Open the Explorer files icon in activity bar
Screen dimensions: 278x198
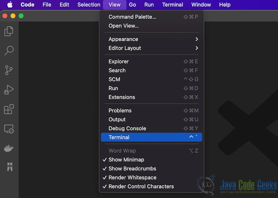9,31
